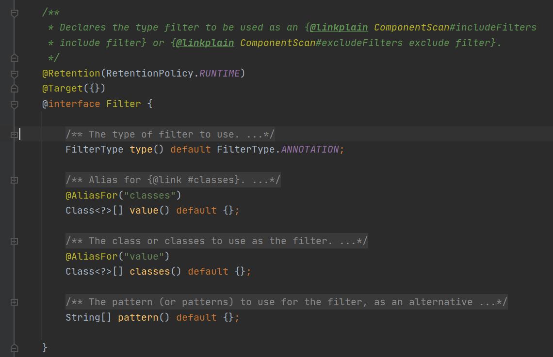Click the type() method name
This screenshot has height=357, width=553.
point(141,149)
